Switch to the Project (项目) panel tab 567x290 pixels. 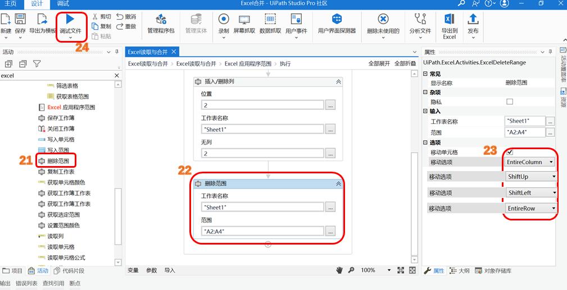13,270
